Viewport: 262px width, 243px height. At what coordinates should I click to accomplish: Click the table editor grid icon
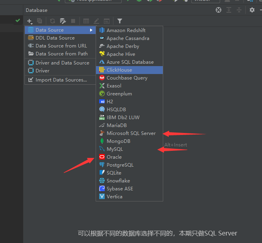(x=86, y=21)
